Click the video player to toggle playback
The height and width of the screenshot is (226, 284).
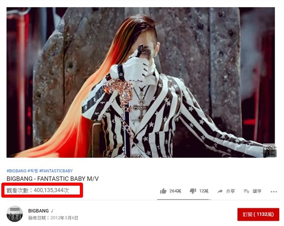[x=141, y=82]
